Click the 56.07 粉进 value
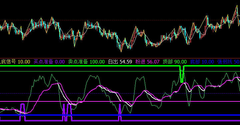Image resolution: width=240 pixels, height=125 pixels. pyautogui.click(x=153, y=62)
